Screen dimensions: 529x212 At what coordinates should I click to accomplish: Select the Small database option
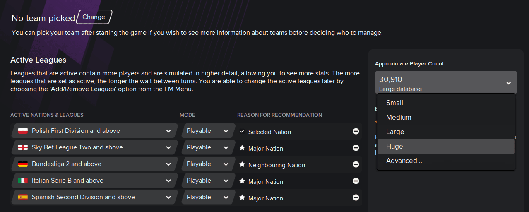click(394, 103)
